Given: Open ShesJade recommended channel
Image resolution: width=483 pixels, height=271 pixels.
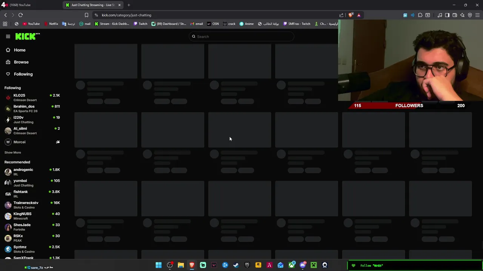Looking at the screenshot, I should click(x=32, y=227).
